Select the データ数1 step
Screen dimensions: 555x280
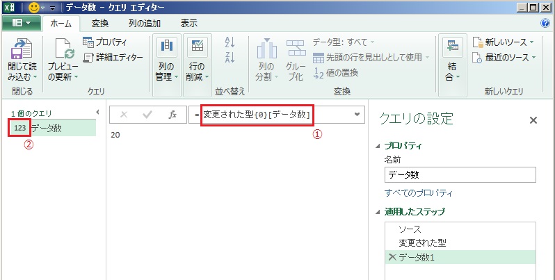pyautogui.click(x=460, y=257)
